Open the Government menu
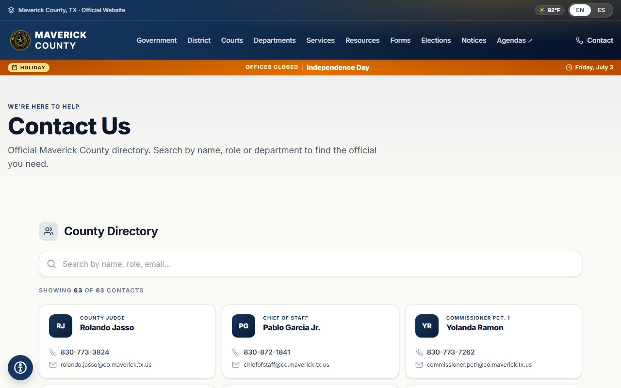 (157, 40)
